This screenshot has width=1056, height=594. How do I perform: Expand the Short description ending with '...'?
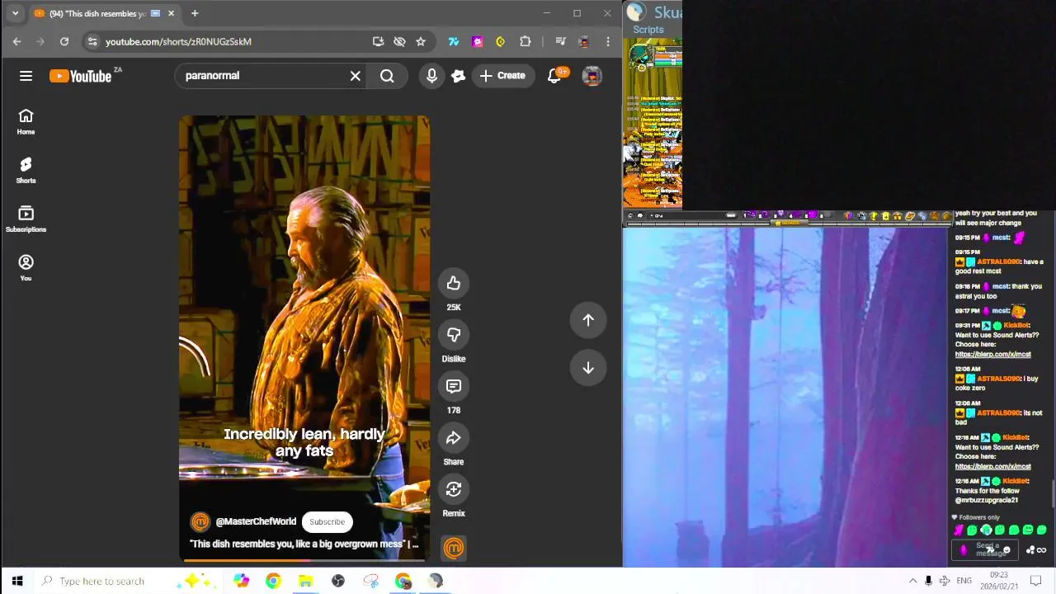(304, 544)
